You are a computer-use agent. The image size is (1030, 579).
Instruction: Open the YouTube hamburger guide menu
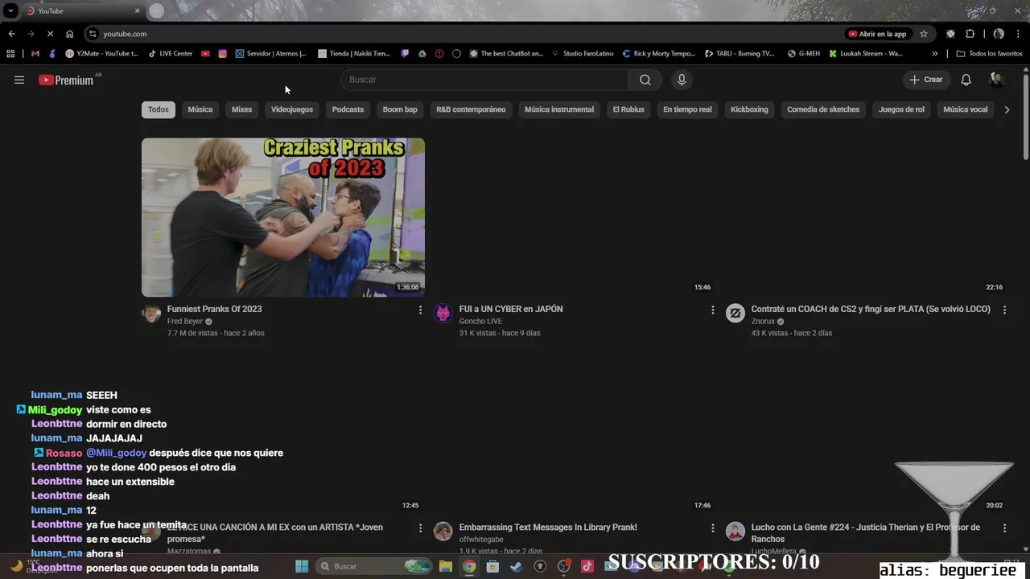coord(19,80)
